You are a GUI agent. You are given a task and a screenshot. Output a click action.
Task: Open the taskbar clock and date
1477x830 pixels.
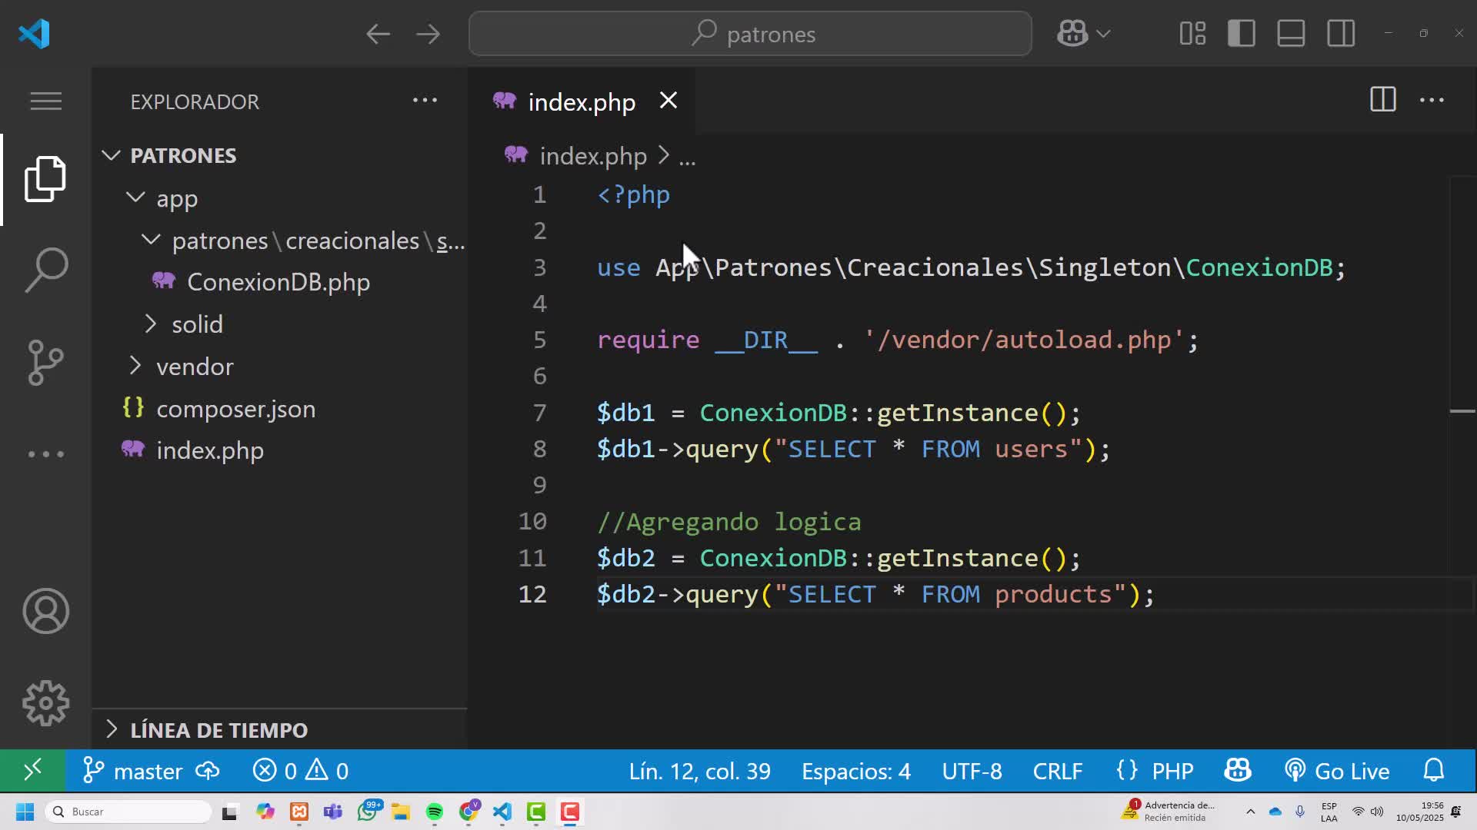(x=1420, y=812)
